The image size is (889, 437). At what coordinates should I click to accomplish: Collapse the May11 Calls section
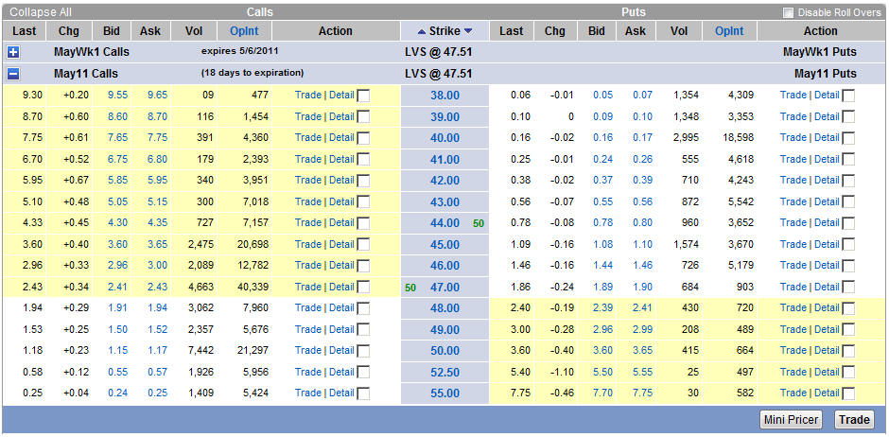click(13, 73)
